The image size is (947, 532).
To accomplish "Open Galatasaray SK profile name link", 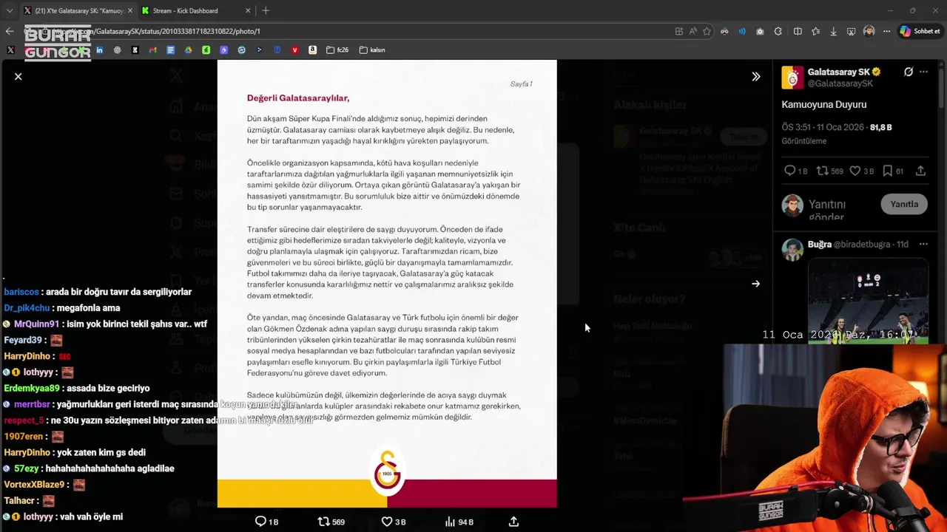I will pyautogui.click(x=839, y=72).
